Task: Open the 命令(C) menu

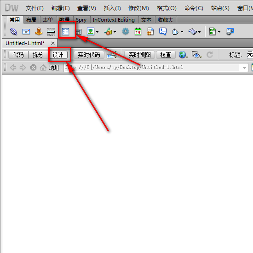Action: 194,8
